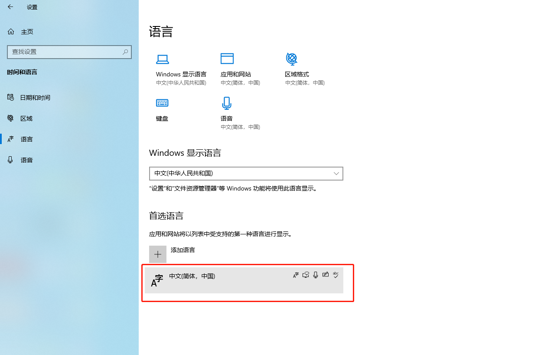Click the 日期和时间 calendar icon
The height and width of the screenshot is (355, 541).
11,97
